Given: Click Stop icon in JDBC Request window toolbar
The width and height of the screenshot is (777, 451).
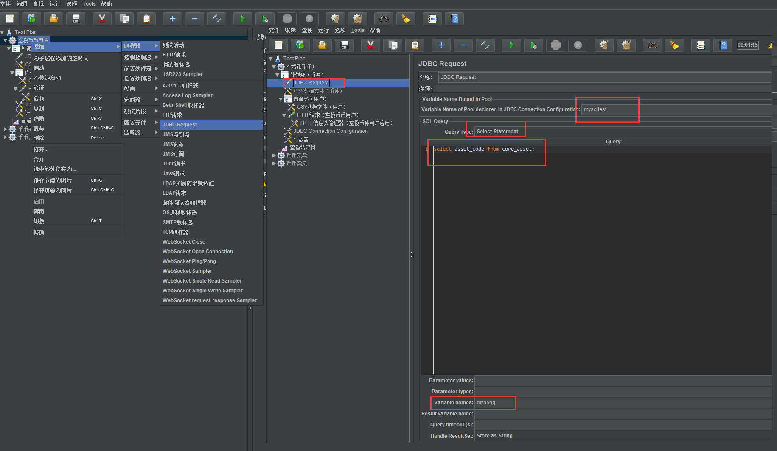Looking at the screenshot, I should tap(556, 45).
